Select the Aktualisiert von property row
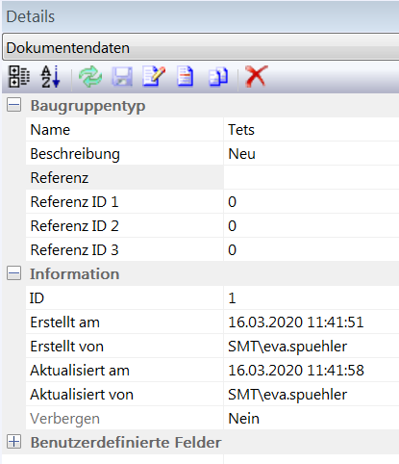Screen dimensions: 399x464 pos(212,395)
